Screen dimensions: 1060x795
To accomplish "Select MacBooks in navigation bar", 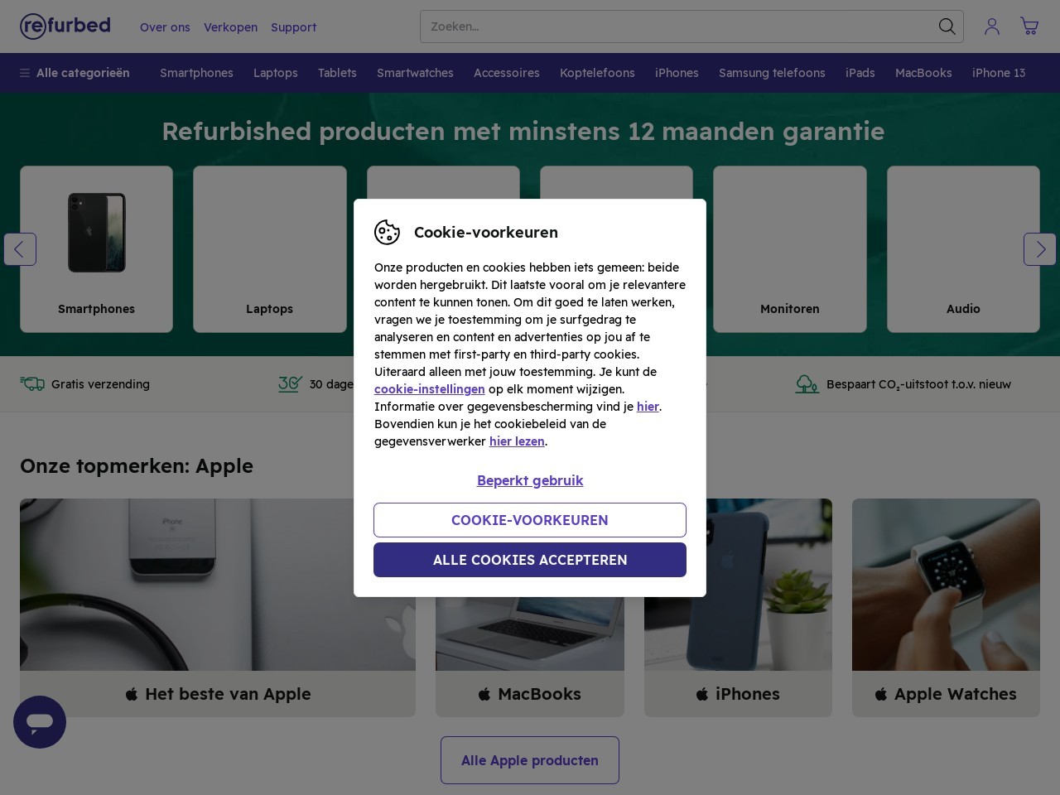I will [923, 73].
